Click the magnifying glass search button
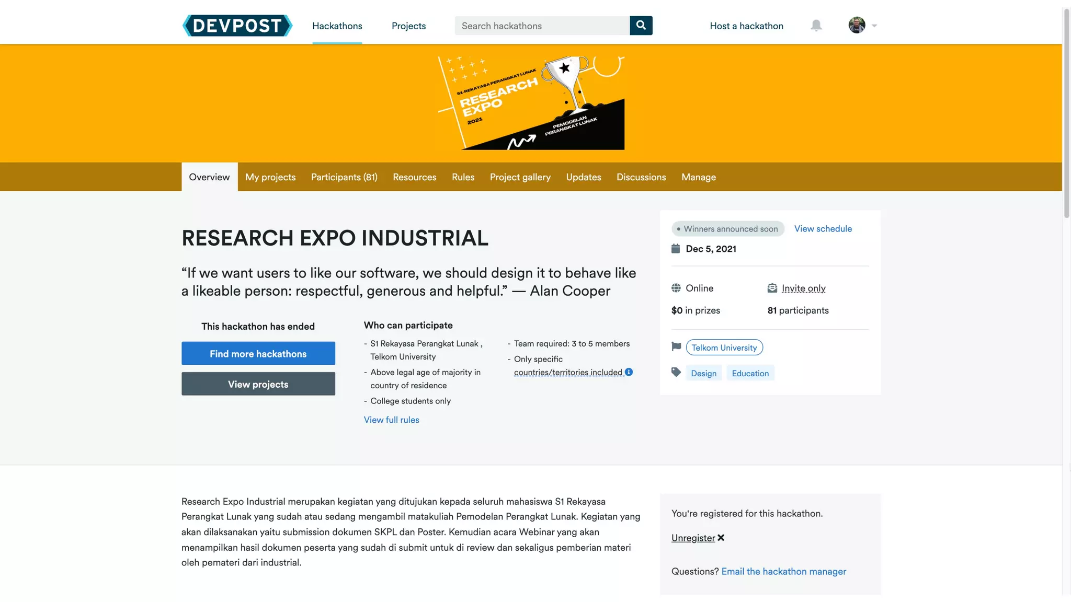Viewport: 1071px width, 602px height. tap(641, 26)
